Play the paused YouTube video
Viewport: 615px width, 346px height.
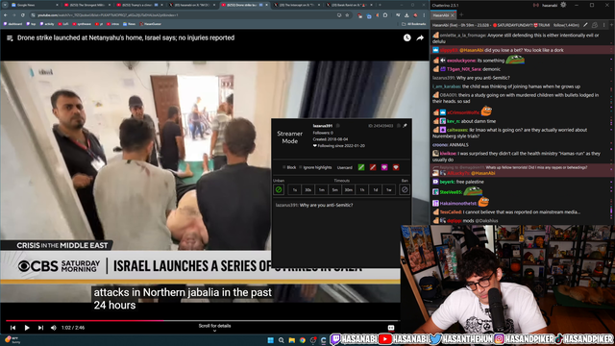(27, 328)
